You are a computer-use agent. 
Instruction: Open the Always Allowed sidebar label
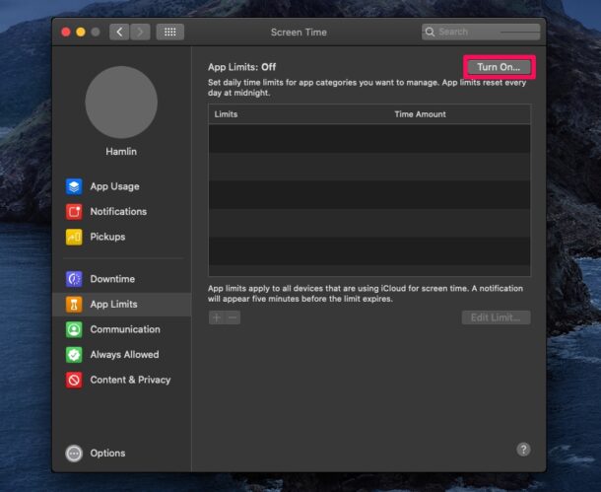coord(124,355)
